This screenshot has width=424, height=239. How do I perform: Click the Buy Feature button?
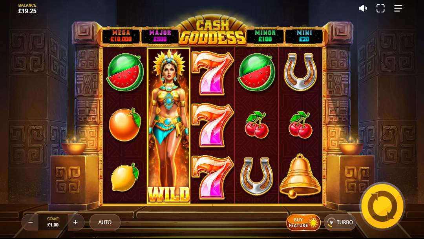coord(303,223)
